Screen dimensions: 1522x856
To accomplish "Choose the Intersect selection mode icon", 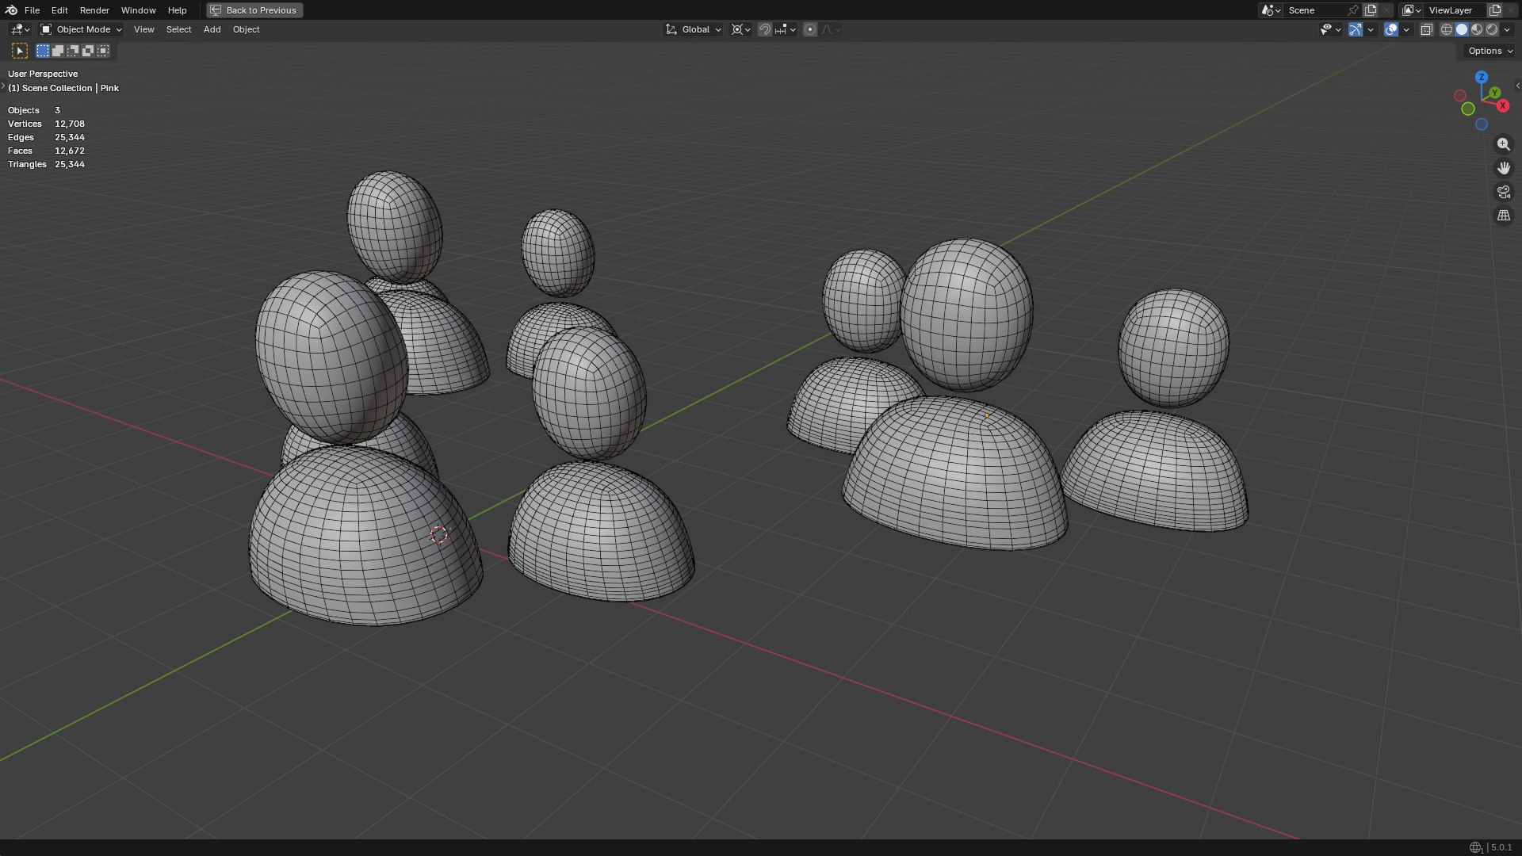I will [103, 51].
